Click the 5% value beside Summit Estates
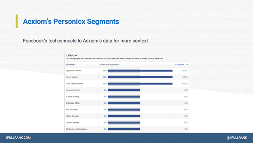The width and height of the screenshot is (253, 143). tap(105, 122)
